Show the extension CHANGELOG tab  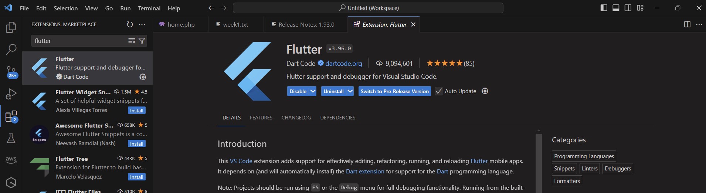pos(296,118)
